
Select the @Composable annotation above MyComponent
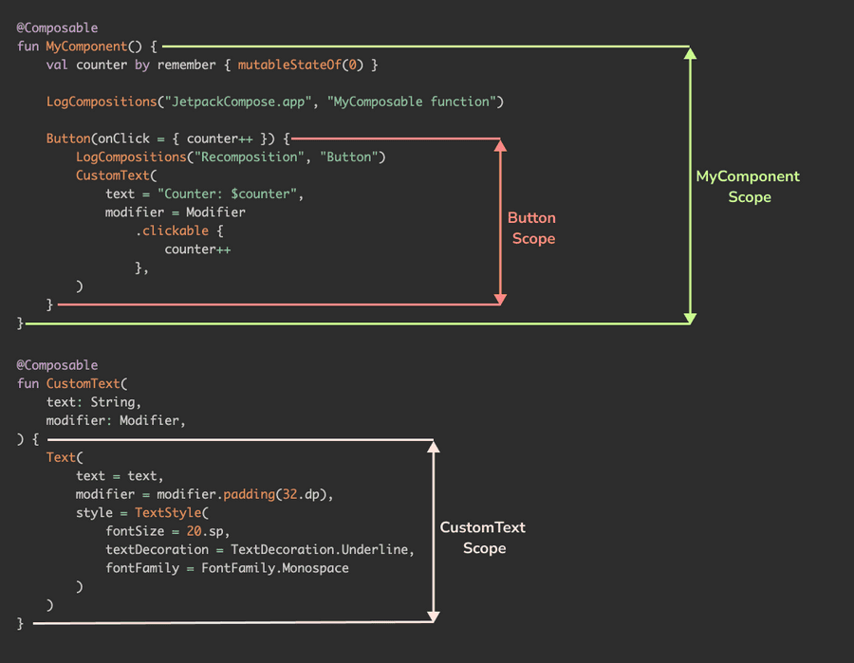coord(57,28)
